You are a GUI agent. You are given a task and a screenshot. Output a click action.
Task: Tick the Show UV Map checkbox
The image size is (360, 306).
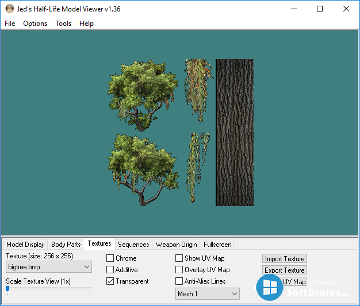179,258
